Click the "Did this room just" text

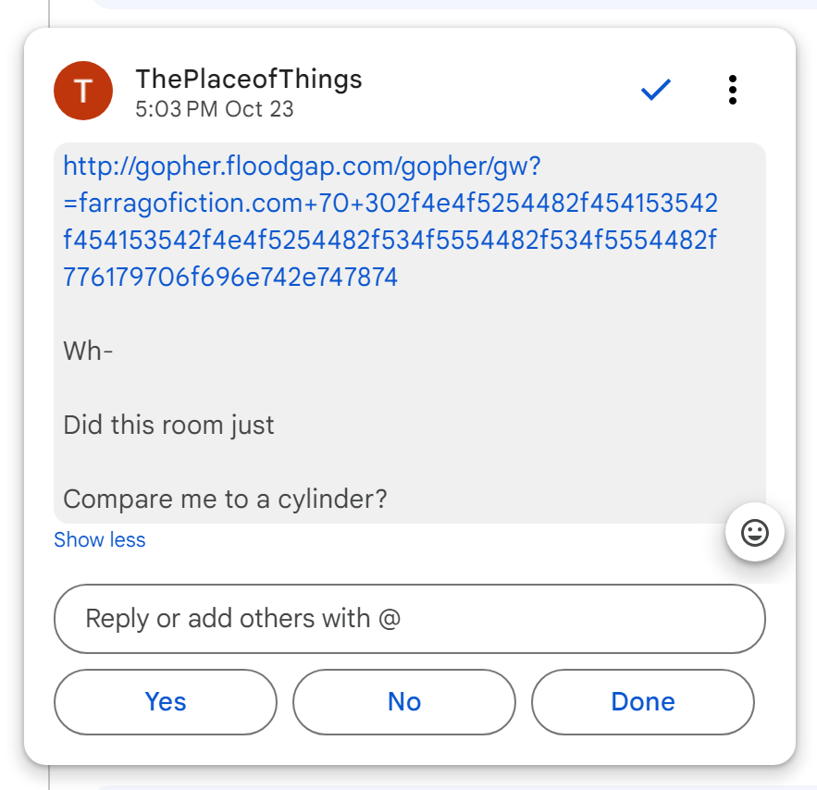tap(169, 426)
